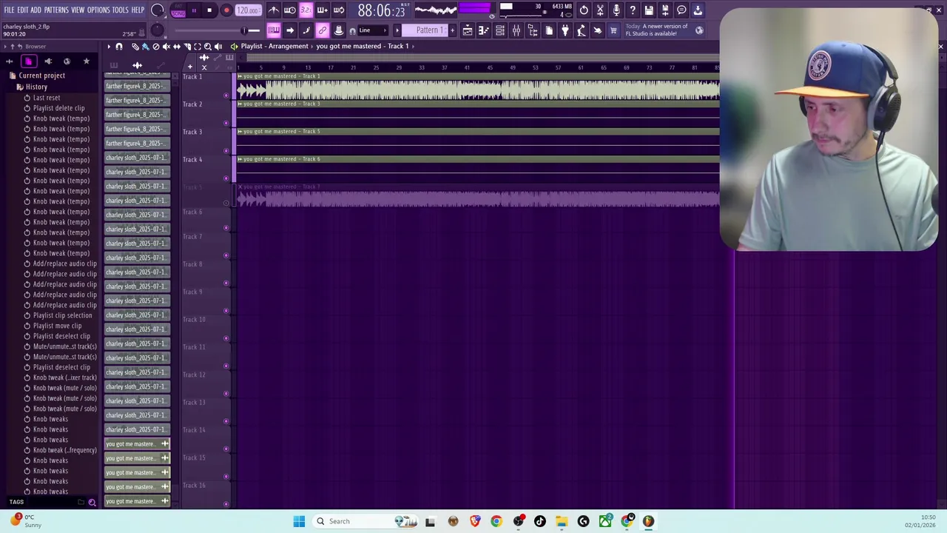The image size is (947, 533).
Task: Choose the Select tool in playlist toolbar
Action: [197, 46]
